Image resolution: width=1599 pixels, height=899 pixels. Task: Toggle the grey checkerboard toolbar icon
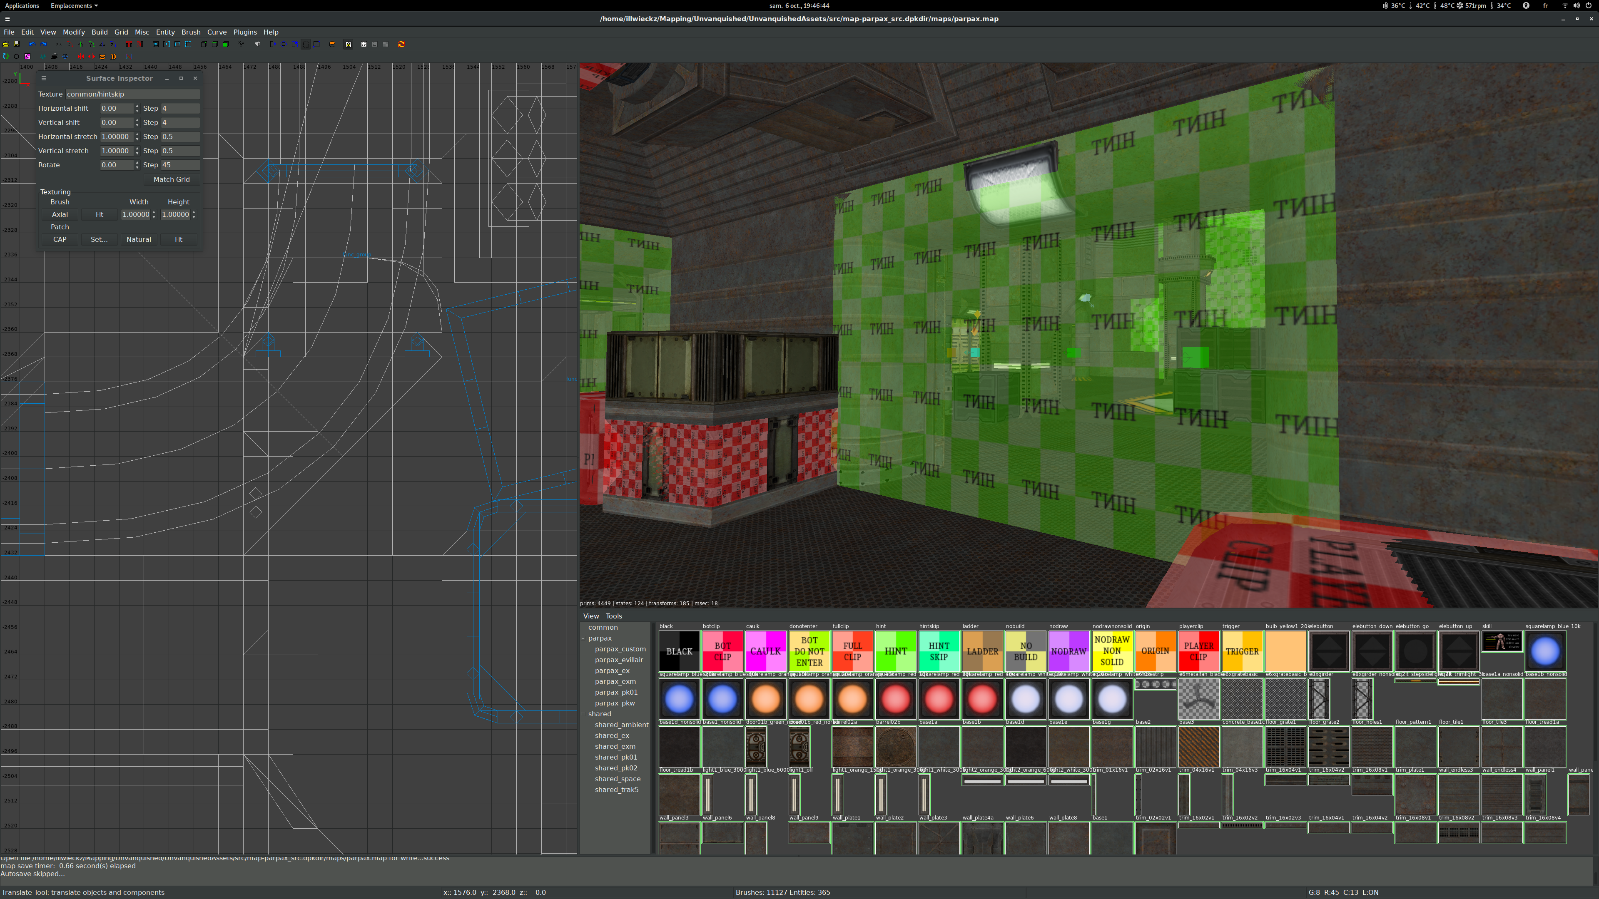[386, 44]
